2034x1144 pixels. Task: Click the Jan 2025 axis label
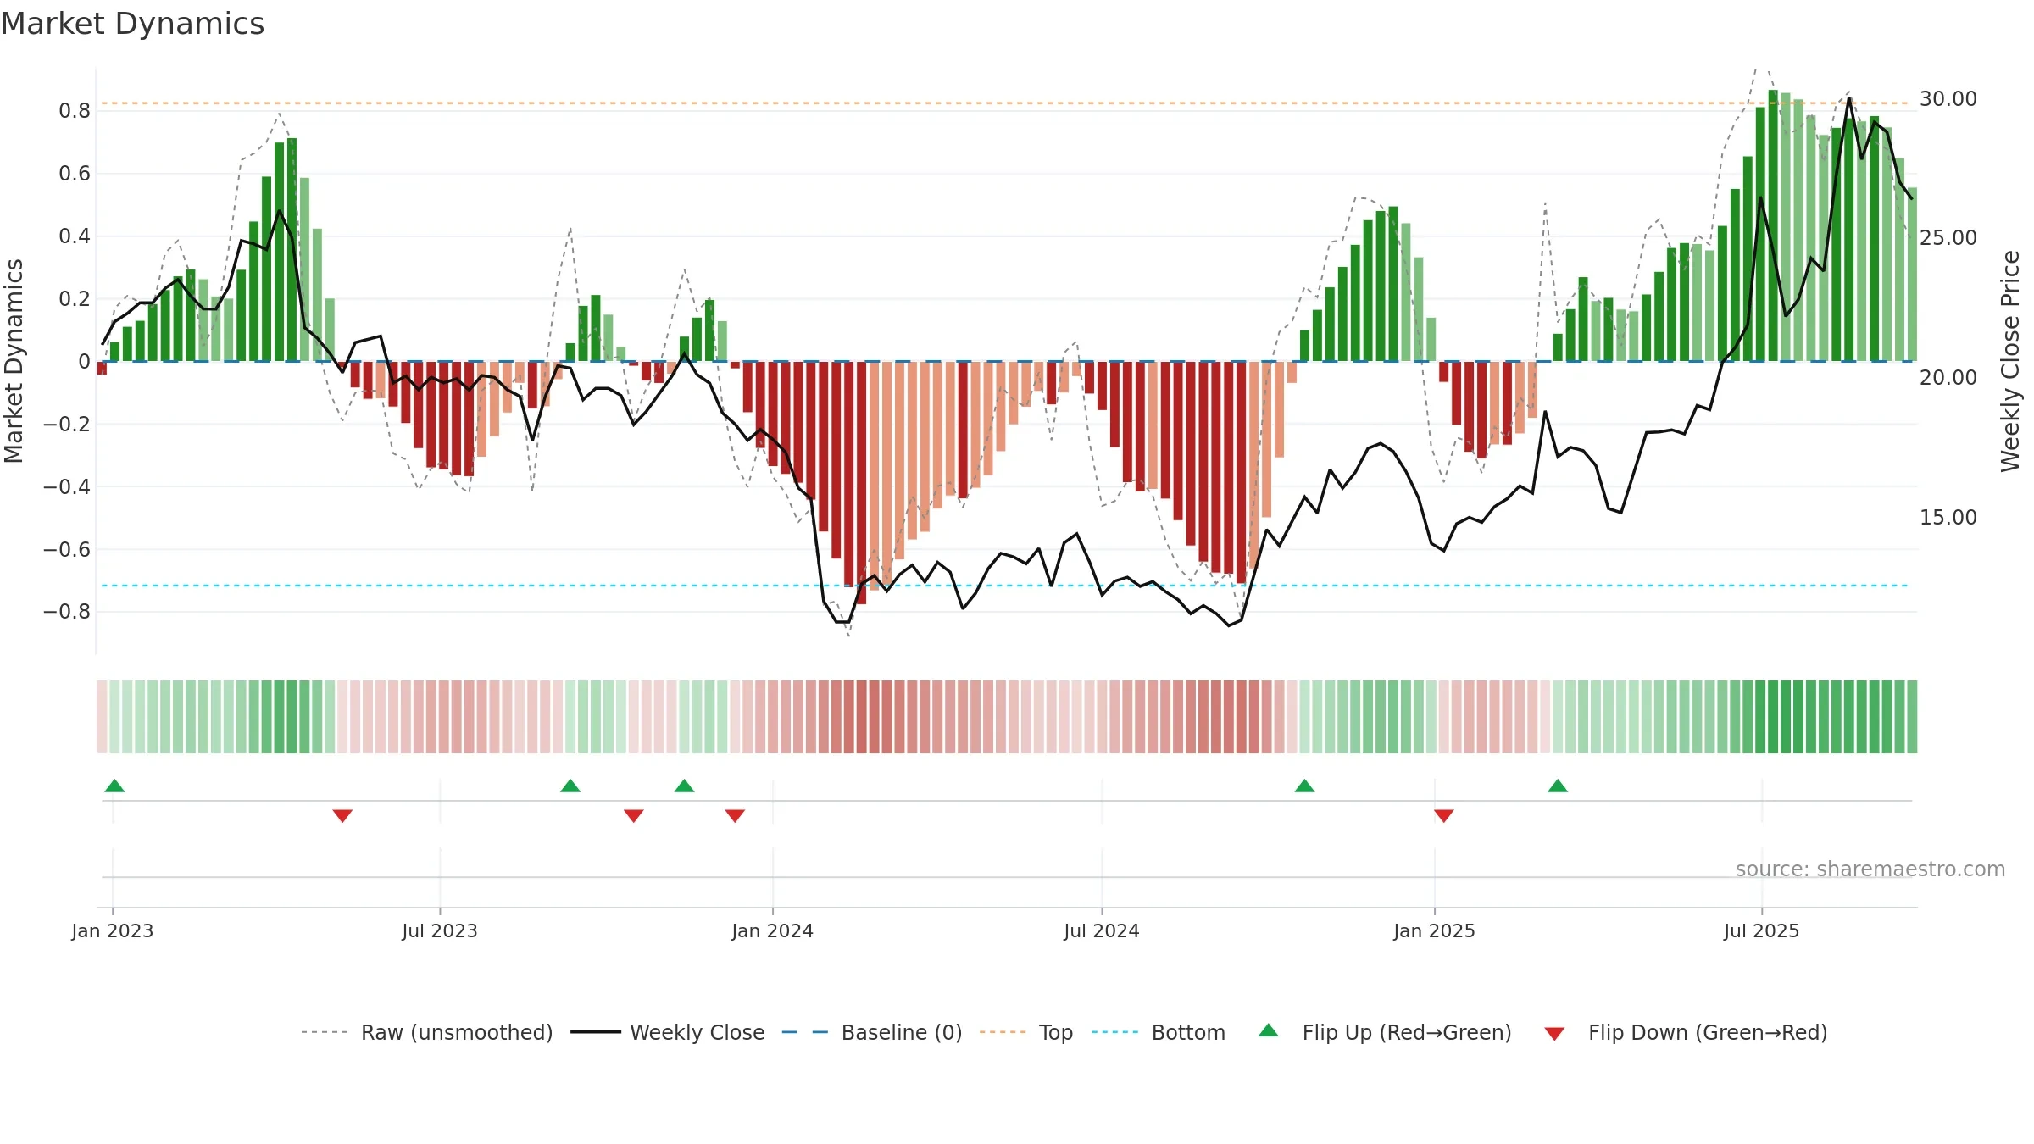(1435, 930)
